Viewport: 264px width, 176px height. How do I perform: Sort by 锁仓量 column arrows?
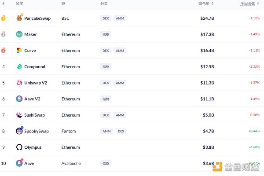click(213, 4)
